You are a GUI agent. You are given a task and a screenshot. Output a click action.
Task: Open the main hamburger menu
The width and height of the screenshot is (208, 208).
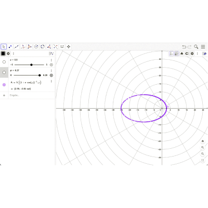203,47
